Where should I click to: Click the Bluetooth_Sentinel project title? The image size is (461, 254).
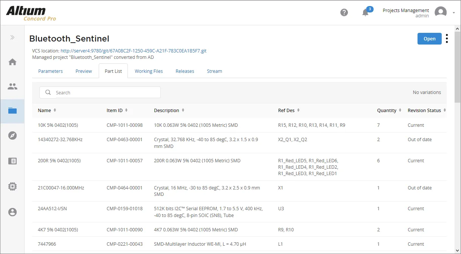pyautogui.click(x=69, y=38)
